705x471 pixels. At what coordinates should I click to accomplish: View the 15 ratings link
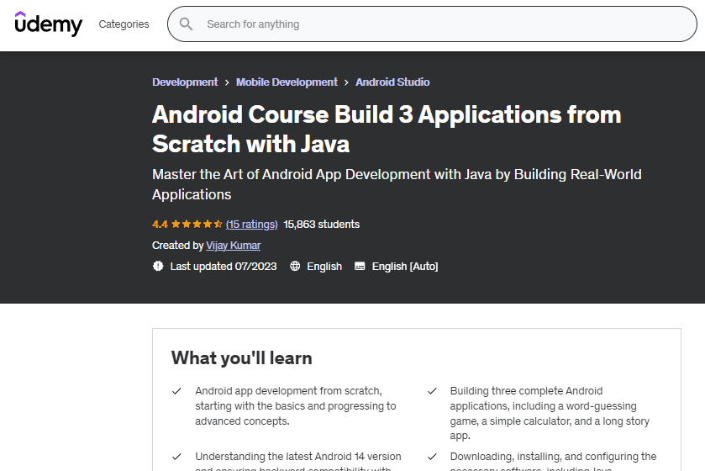coord(251,225)
